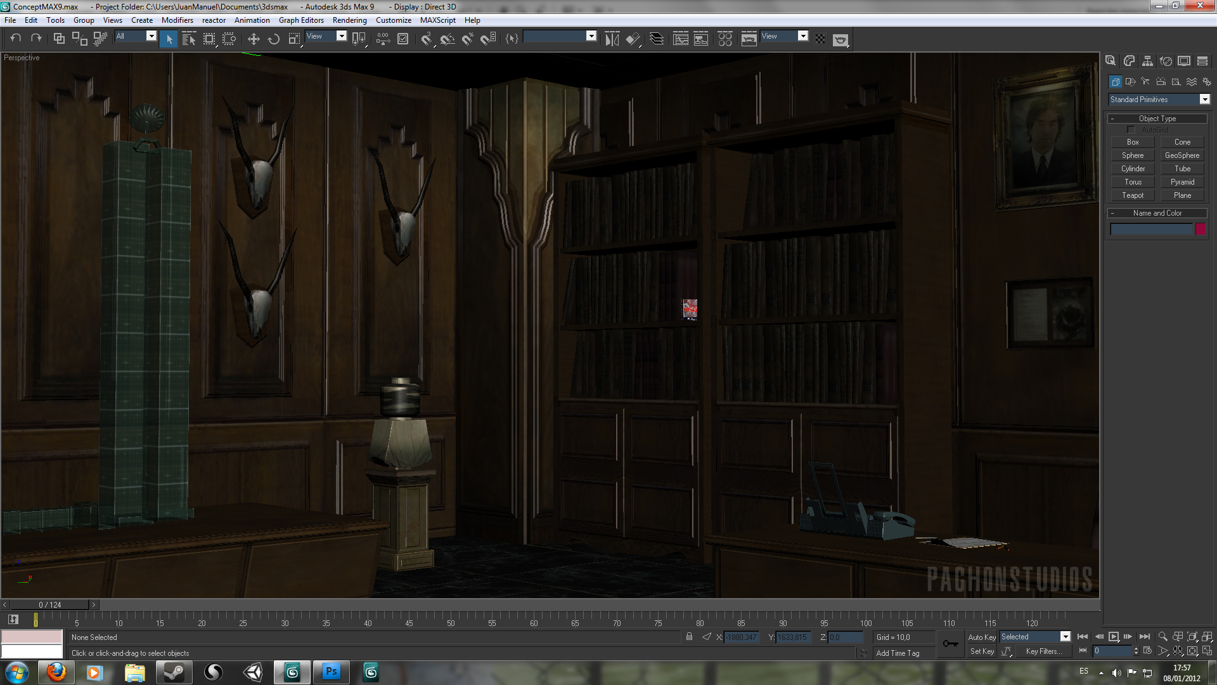Toggle Set Key mode
The image size is (1217, 685).
(981, 651)
